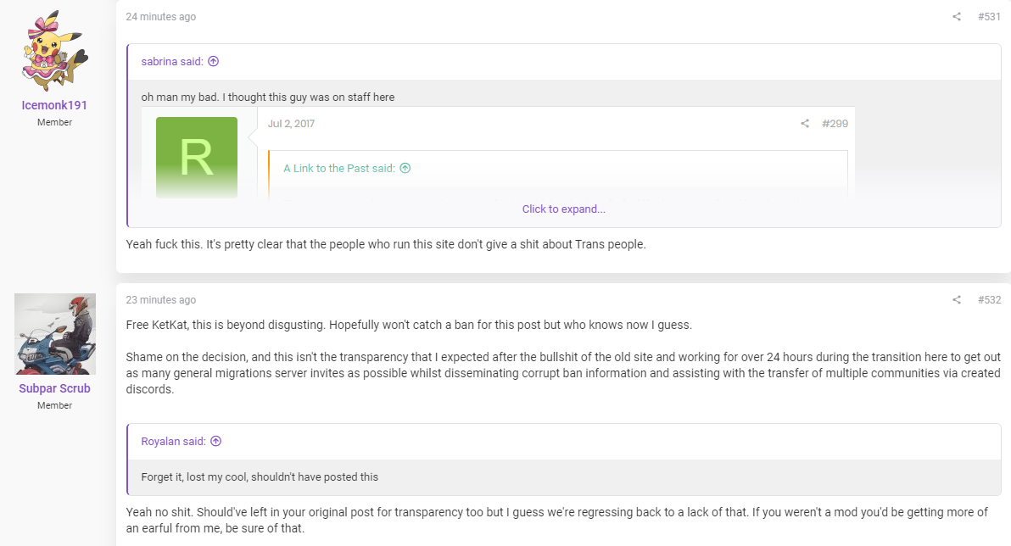Viewport: 1011px width, 546px height.
Task: Click the green R avatar in quote
Action: [197, 158]
